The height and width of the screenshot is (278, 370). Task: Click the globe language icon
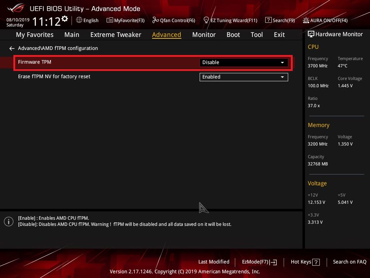[x=79, y=20]
